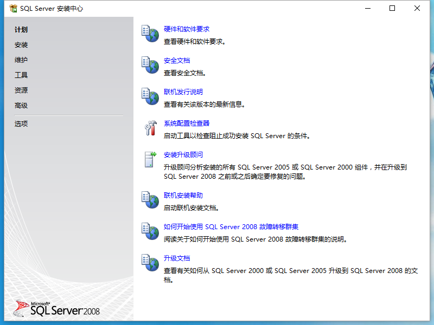Switch to the 资源 page

click(x=21, y=90)
